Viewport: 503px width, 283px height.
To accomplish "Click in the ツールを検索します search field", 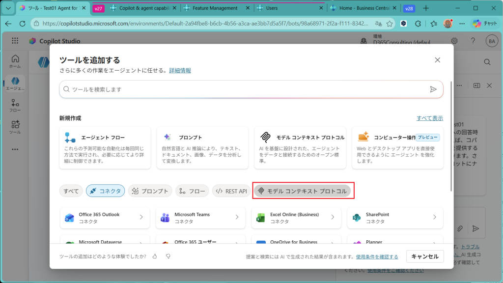I will 246,89.
